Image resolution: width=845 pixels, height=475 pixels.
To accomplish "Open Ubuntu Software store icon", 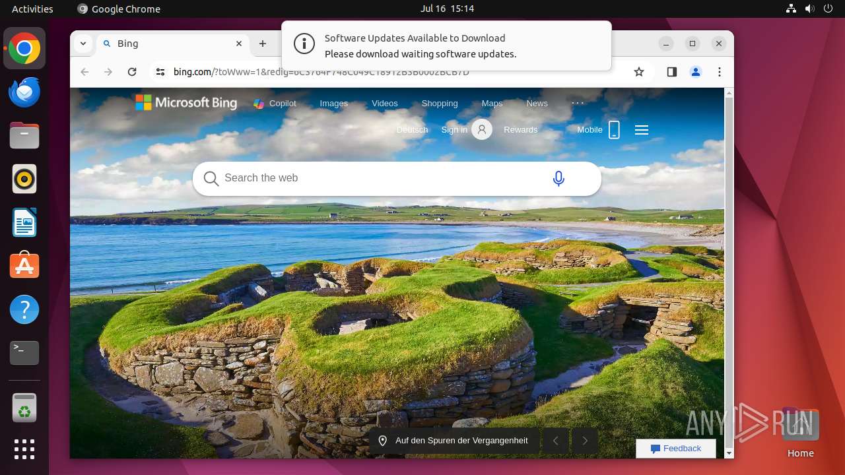I will [24, 265].
